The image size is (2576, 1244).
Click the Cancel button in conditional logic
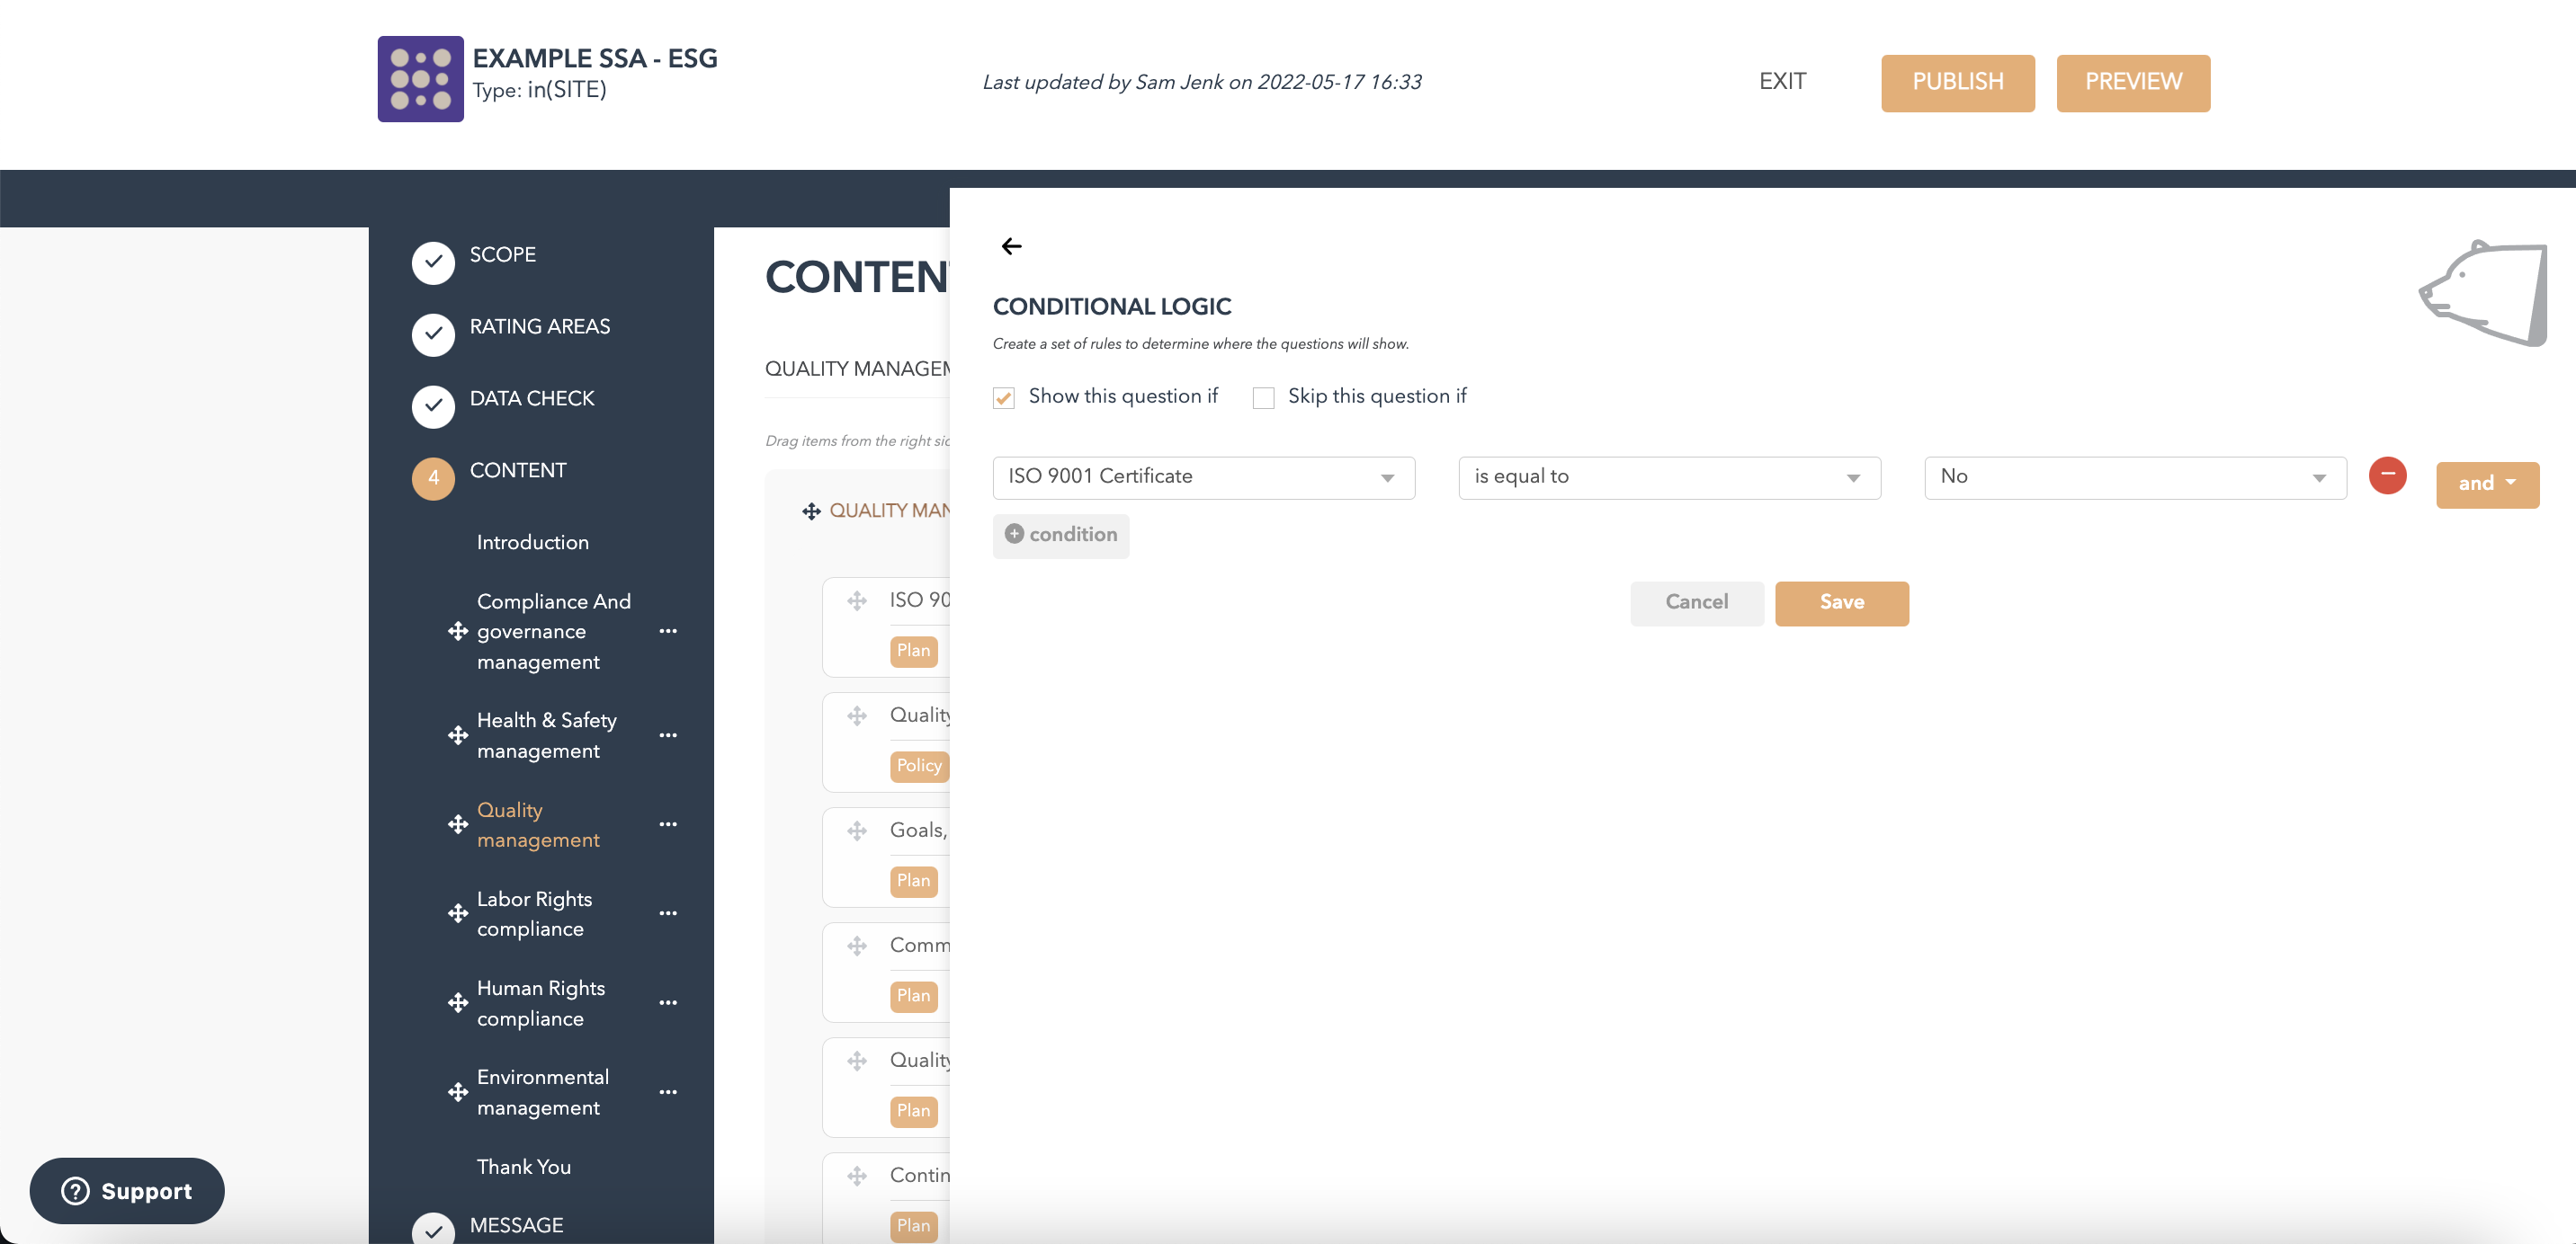[1697, 602]
